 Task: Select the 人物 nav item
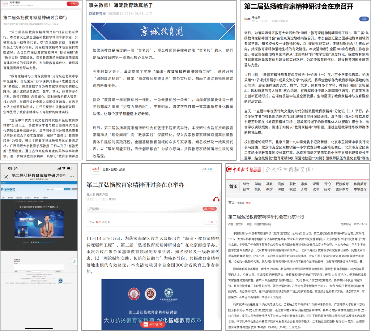(x=304, y=189)
